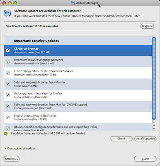The width and height of the screenshot is (160, 166).
Task: Click the download status icon near the updates count
Action: 6,134
